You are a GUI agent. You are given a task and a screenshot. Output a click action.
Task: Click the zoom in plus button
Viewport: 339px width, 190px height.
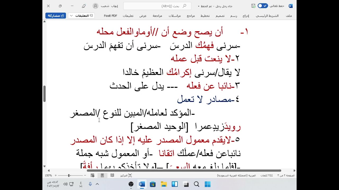pos(56,175)
